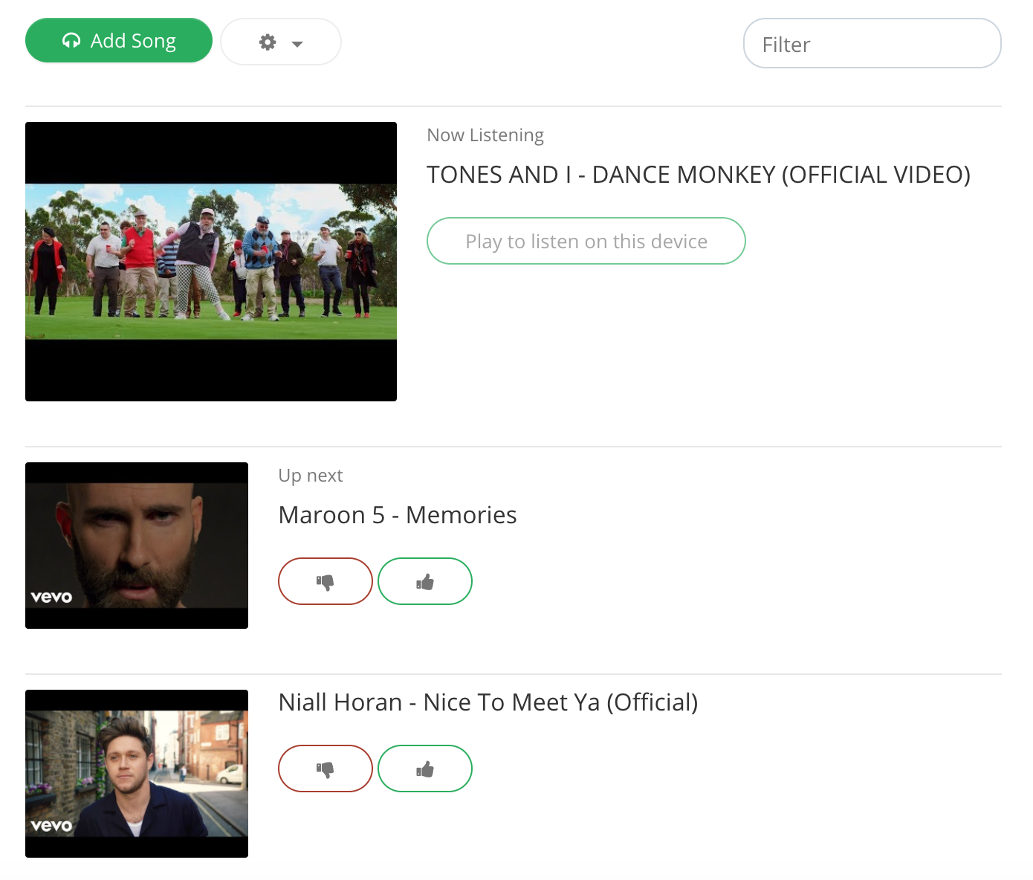Click the Add Song button
Screen dimensions: 1033x880
pyautogui.click(x=119, y=41)
